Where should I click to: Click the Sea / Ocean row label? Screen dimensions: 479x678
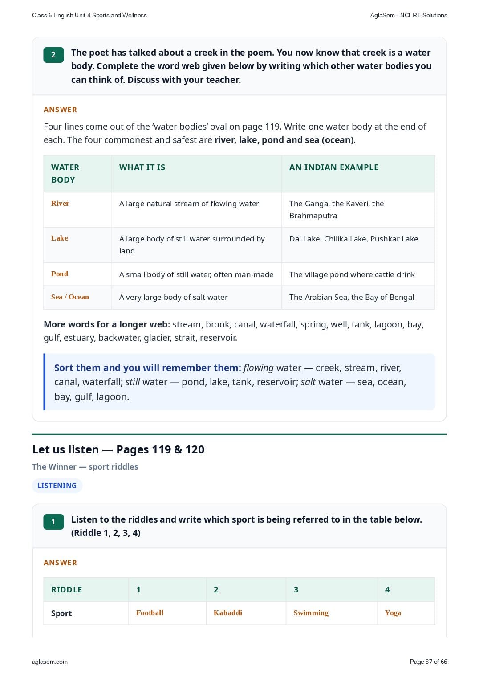coord(70,297)
